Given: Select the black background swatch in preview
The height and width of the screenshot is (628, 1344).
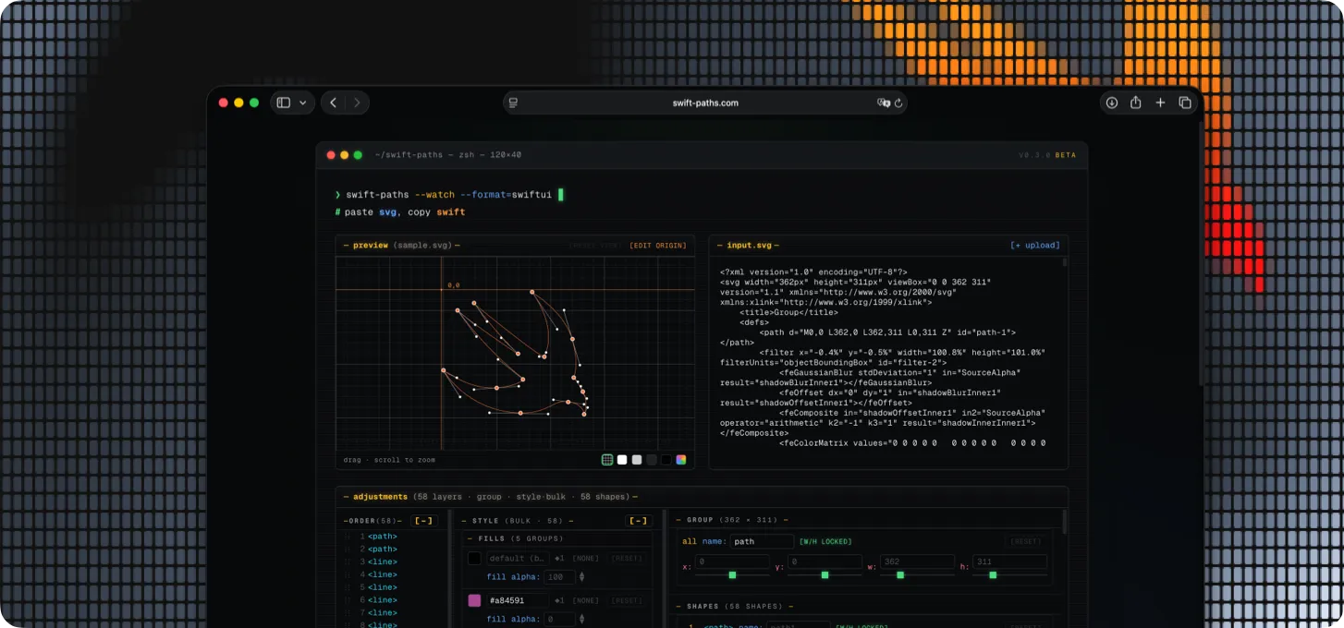Looking at the screenshot, I should [x=666, y=460].
